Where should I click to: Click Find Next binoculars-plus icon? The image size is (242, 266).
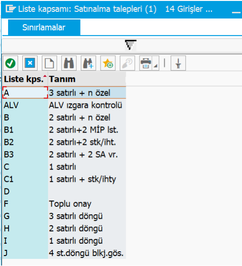(x=89, y=63)
